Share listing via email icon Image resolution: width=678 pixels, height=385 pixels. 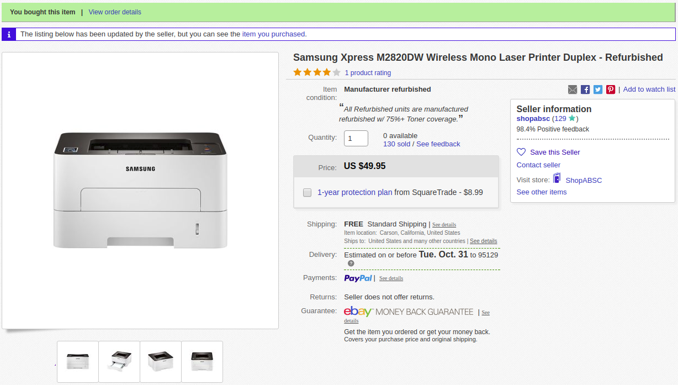(x=573, y=89)
